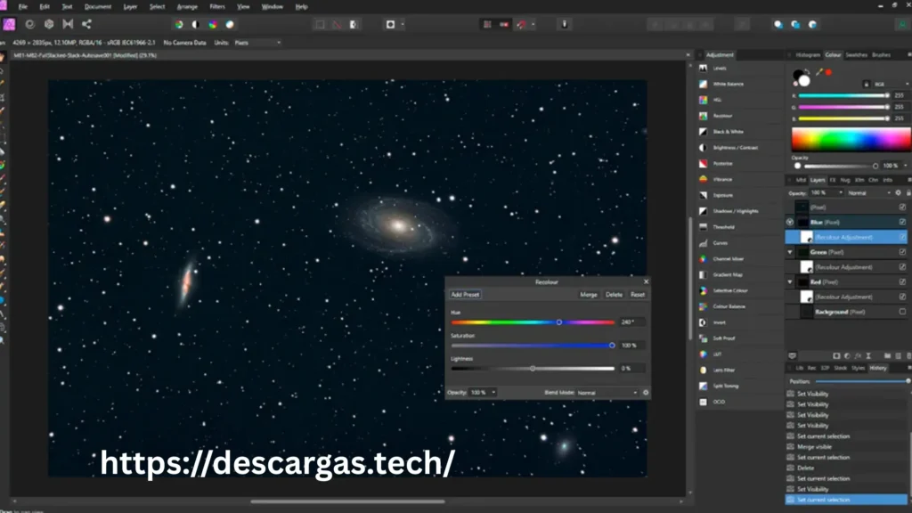
Task: Add a White Balance adjustment
Action: click(740, 84)
